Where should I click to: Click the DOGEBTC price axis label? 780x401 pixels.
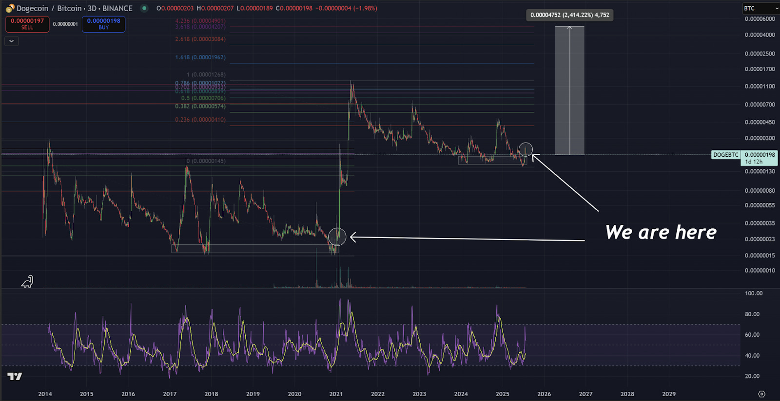pyautogui.click(x=726, y=155)
